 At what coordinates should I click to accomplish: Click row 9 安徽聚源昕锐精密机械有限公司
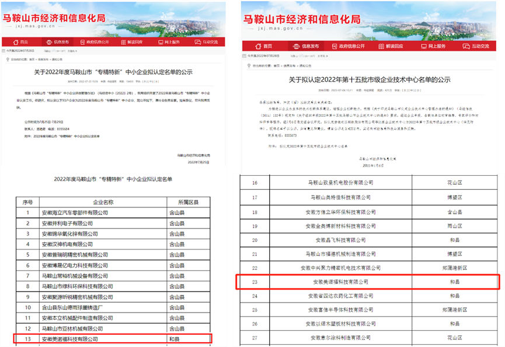(x=113, y=297)
